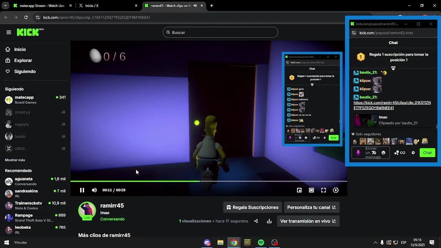
Task: Open clip link in popout chat
Action: 392,105
